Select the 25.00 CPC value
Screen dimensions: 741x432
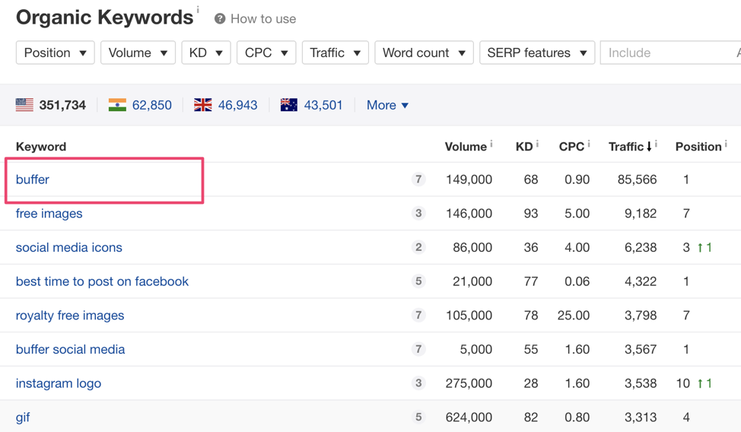pos(573,316)
